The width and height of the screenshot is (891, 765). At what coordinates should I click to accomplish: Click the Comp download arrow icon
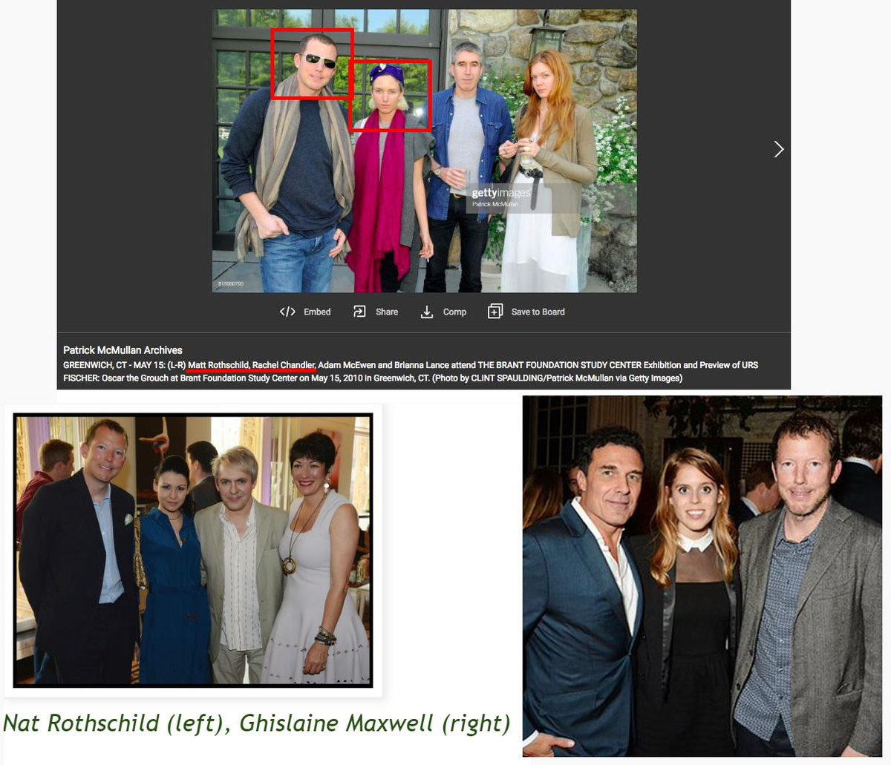(427, 312)
